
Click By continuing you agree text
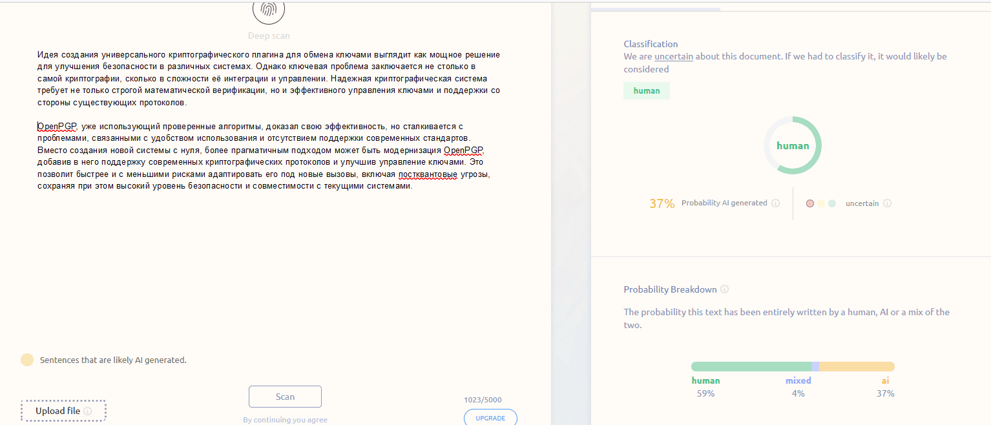pyautogui.click(x=285, y=420)
